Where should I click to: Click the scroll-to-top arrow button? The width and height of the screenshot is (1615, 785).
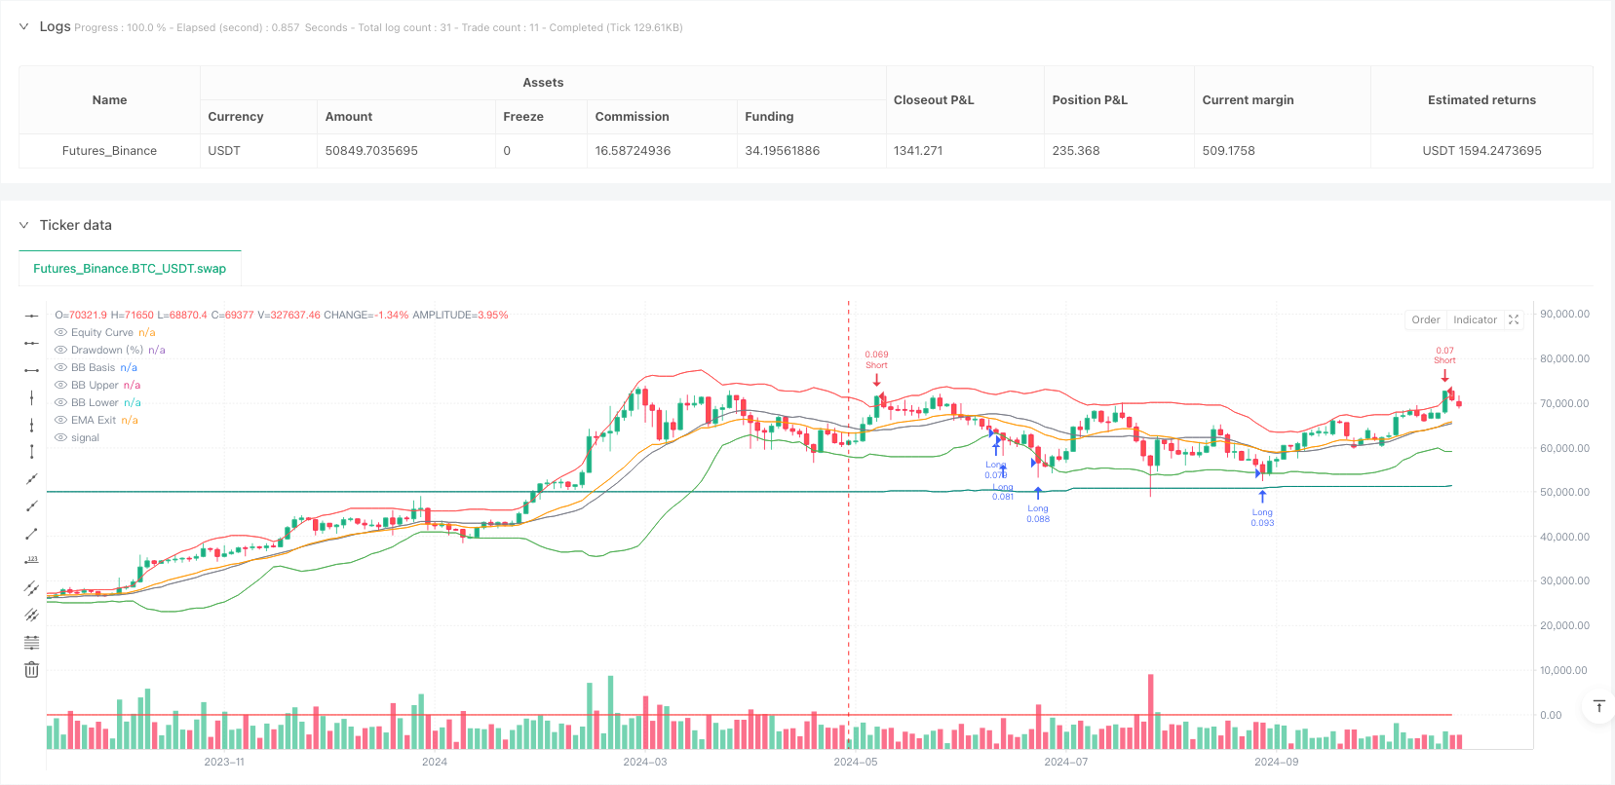point(1598,706)
